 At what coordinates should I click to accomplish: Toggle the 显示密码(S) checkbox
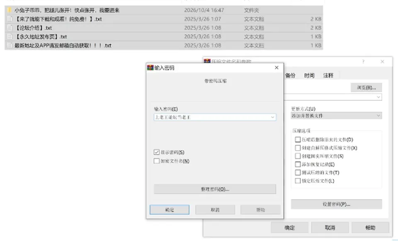[157, 152]
